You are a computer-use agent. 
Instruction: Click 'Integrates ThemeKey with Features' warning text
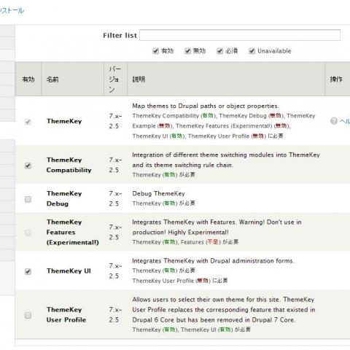(x=217, y=227)
